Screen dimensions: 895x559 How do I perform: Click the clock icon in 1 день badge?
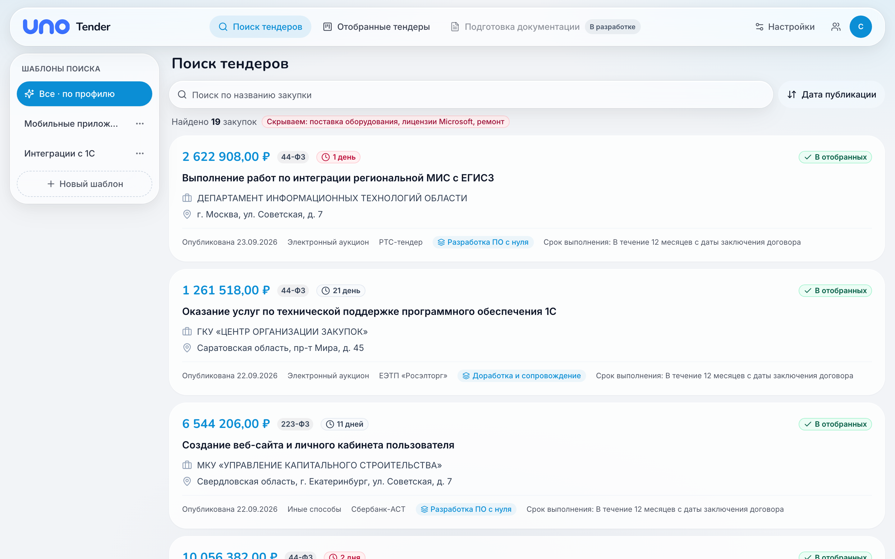(325, 157)
